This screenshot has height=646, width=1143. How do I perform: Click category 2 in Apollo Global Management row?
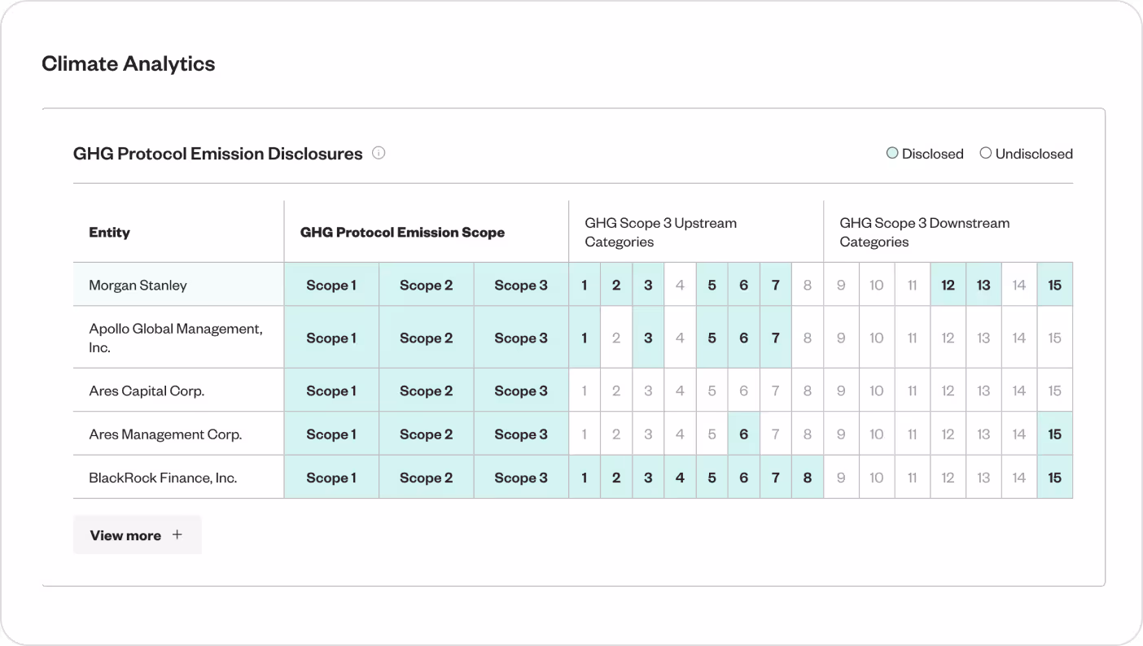(x=616, y=338)
